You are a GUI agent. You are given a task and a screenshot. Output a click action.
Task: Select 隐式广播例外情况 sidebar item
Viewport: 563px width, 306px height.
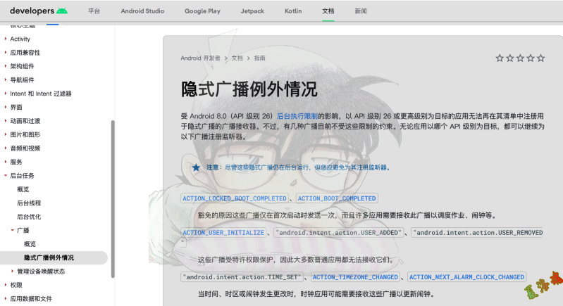(x=49, y=257)
